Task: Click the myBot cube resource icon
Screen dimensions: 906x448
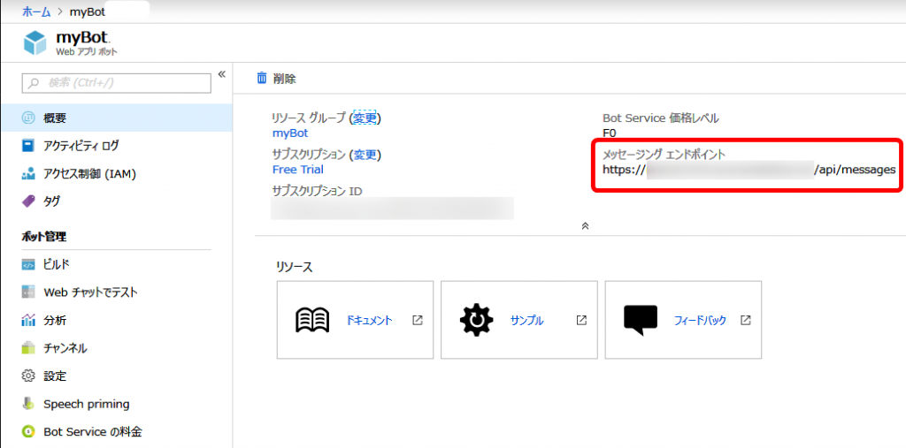Action: [35, 43]
